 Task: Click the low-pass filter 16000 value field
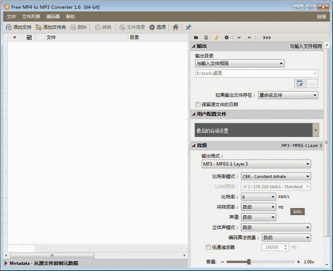coord(273,247)
